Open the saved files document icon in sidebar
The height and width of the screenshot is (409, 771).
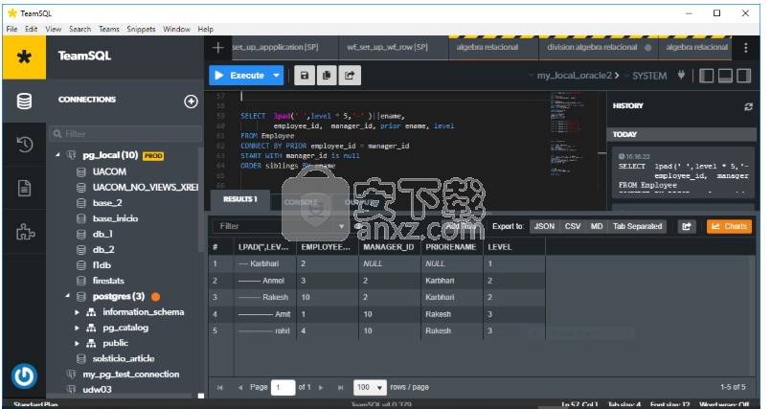pos(24,188)
